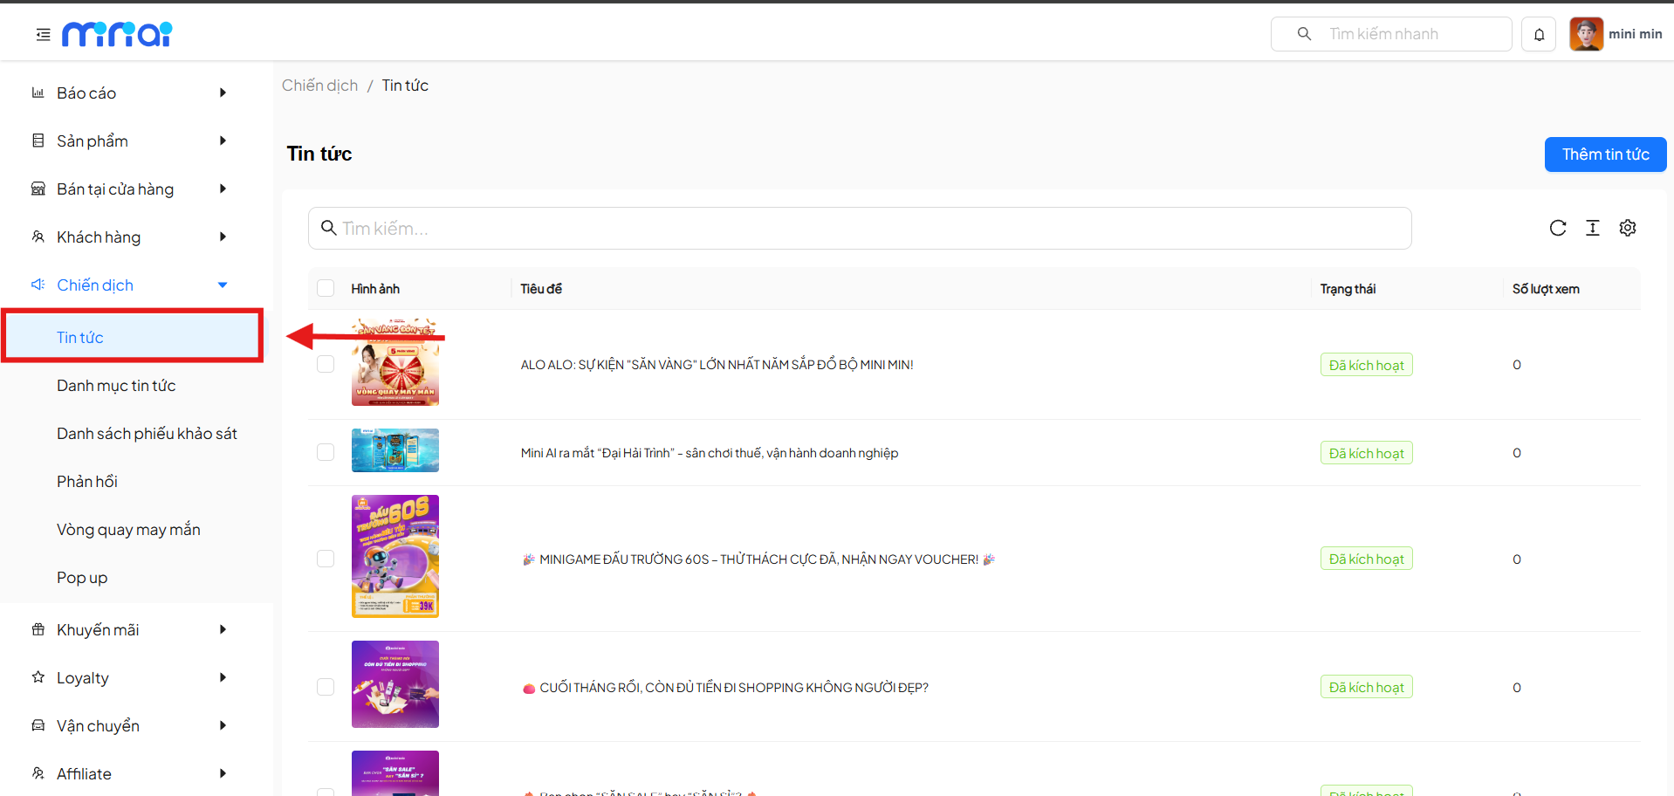Click the Thêm tin tức button
The image size is (1674, 796).
(x=1605, y=154)
